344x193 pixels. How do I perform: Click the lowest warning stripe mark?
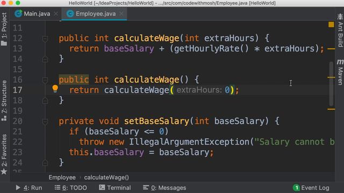point(331,109)
